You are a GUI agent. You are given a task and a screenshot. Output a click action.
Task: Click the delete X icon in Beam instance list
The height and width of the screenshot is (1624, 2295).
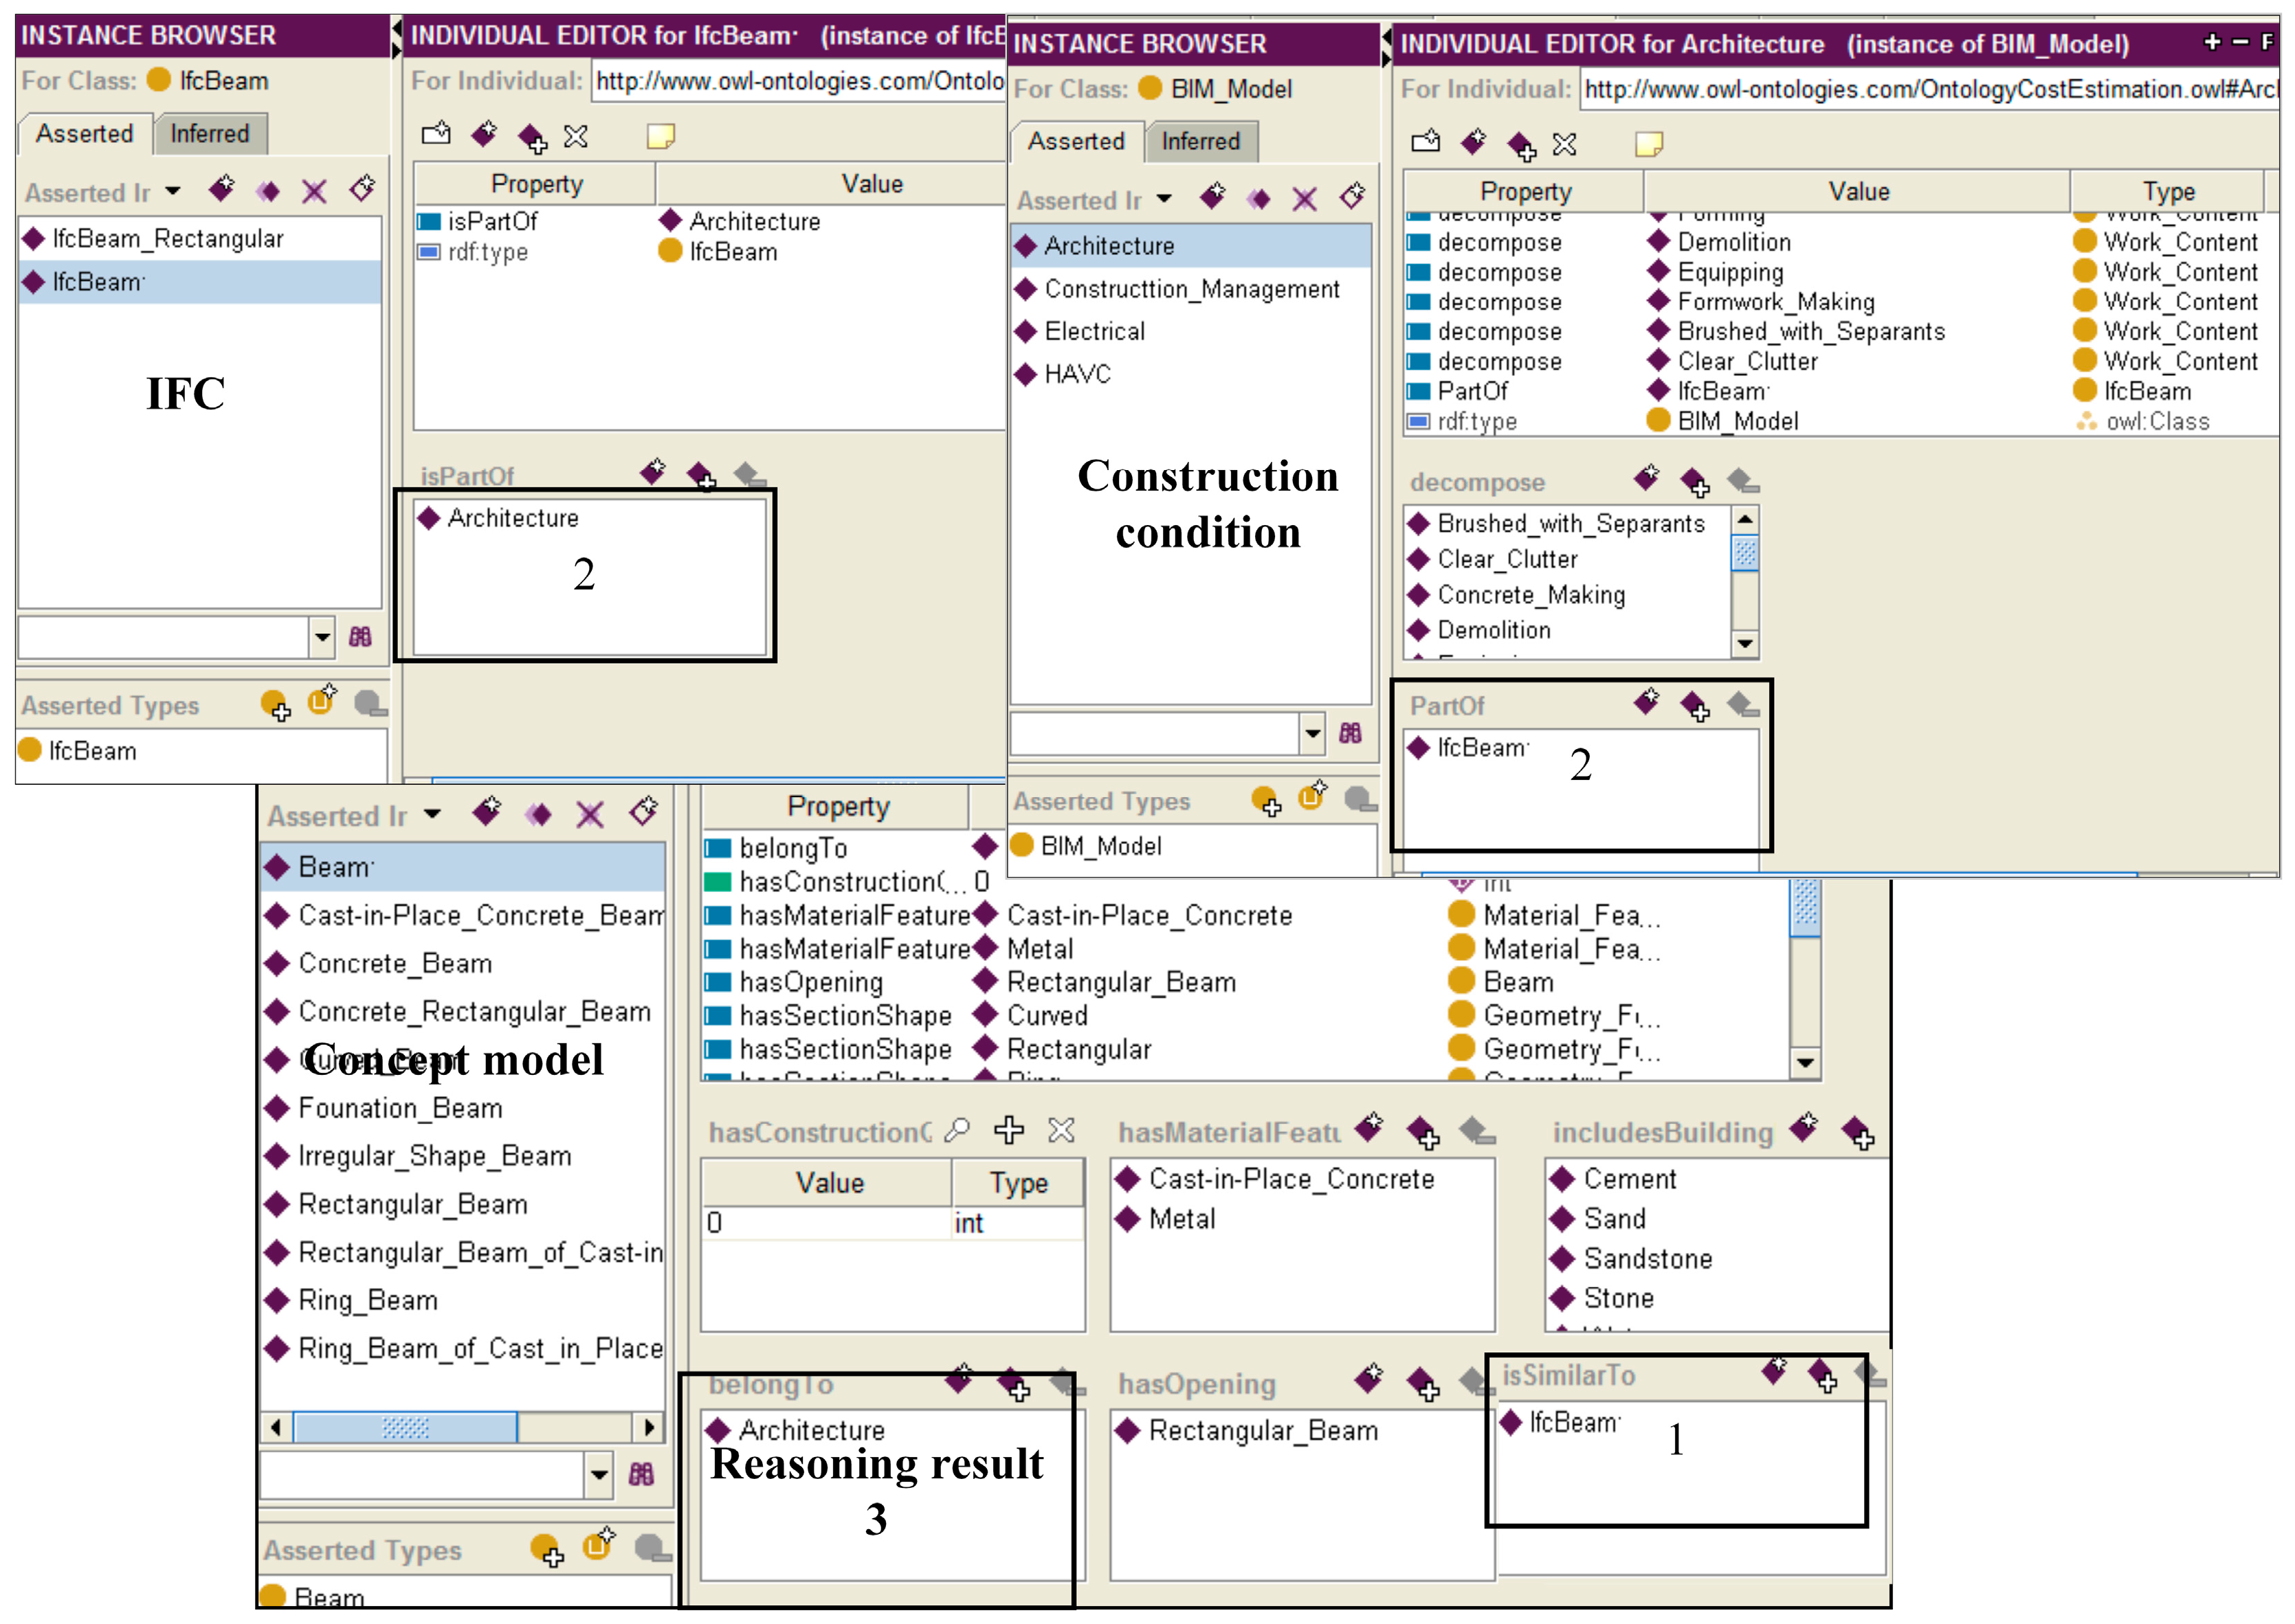click(590, 815)
